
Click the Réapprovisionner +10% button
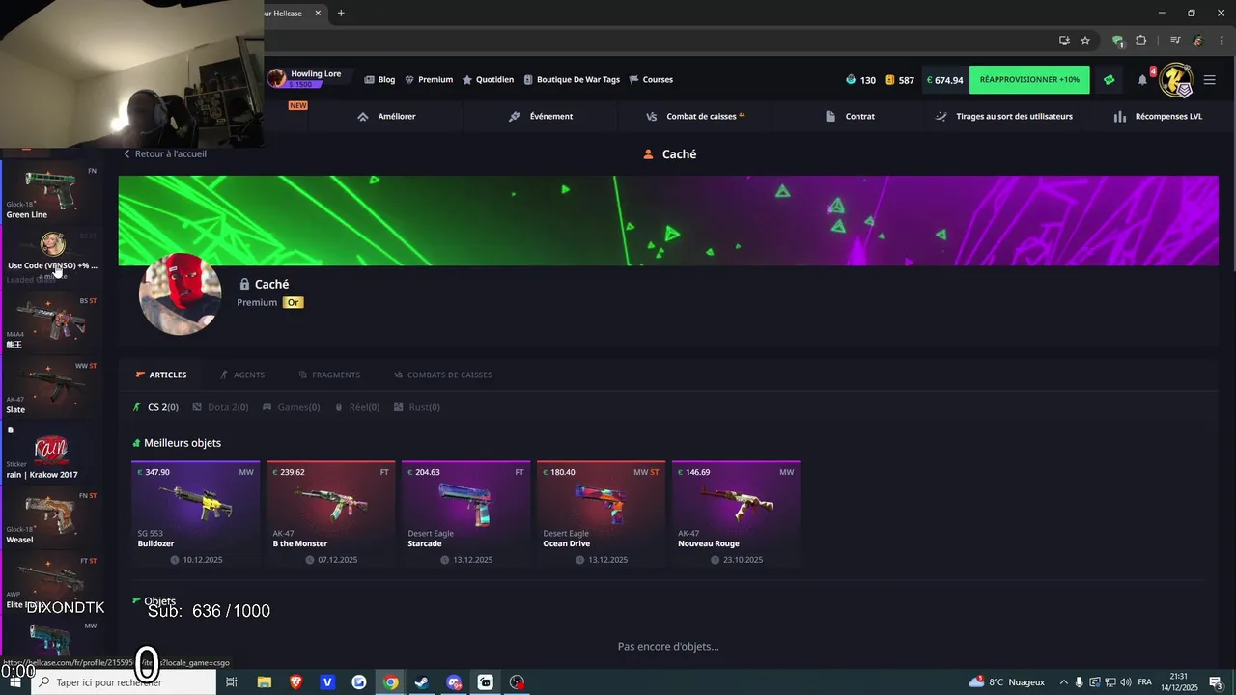tap(1029, 80)
